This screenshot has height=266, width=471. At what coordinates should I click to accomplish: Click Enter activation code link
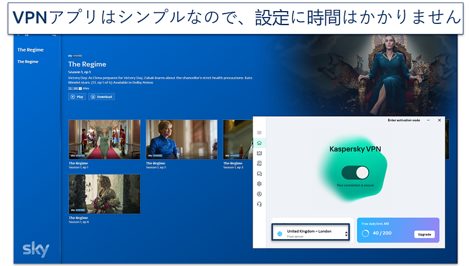tap(404, 120)
